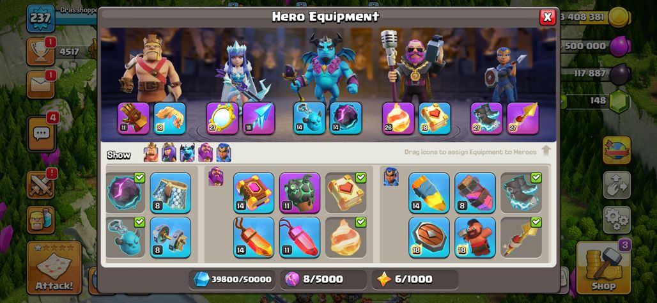The height and width of the screenshot is (303, 657).
Task: Select Barbarian King's level 11 gauntlet equipment
Action: pos(134,118)
